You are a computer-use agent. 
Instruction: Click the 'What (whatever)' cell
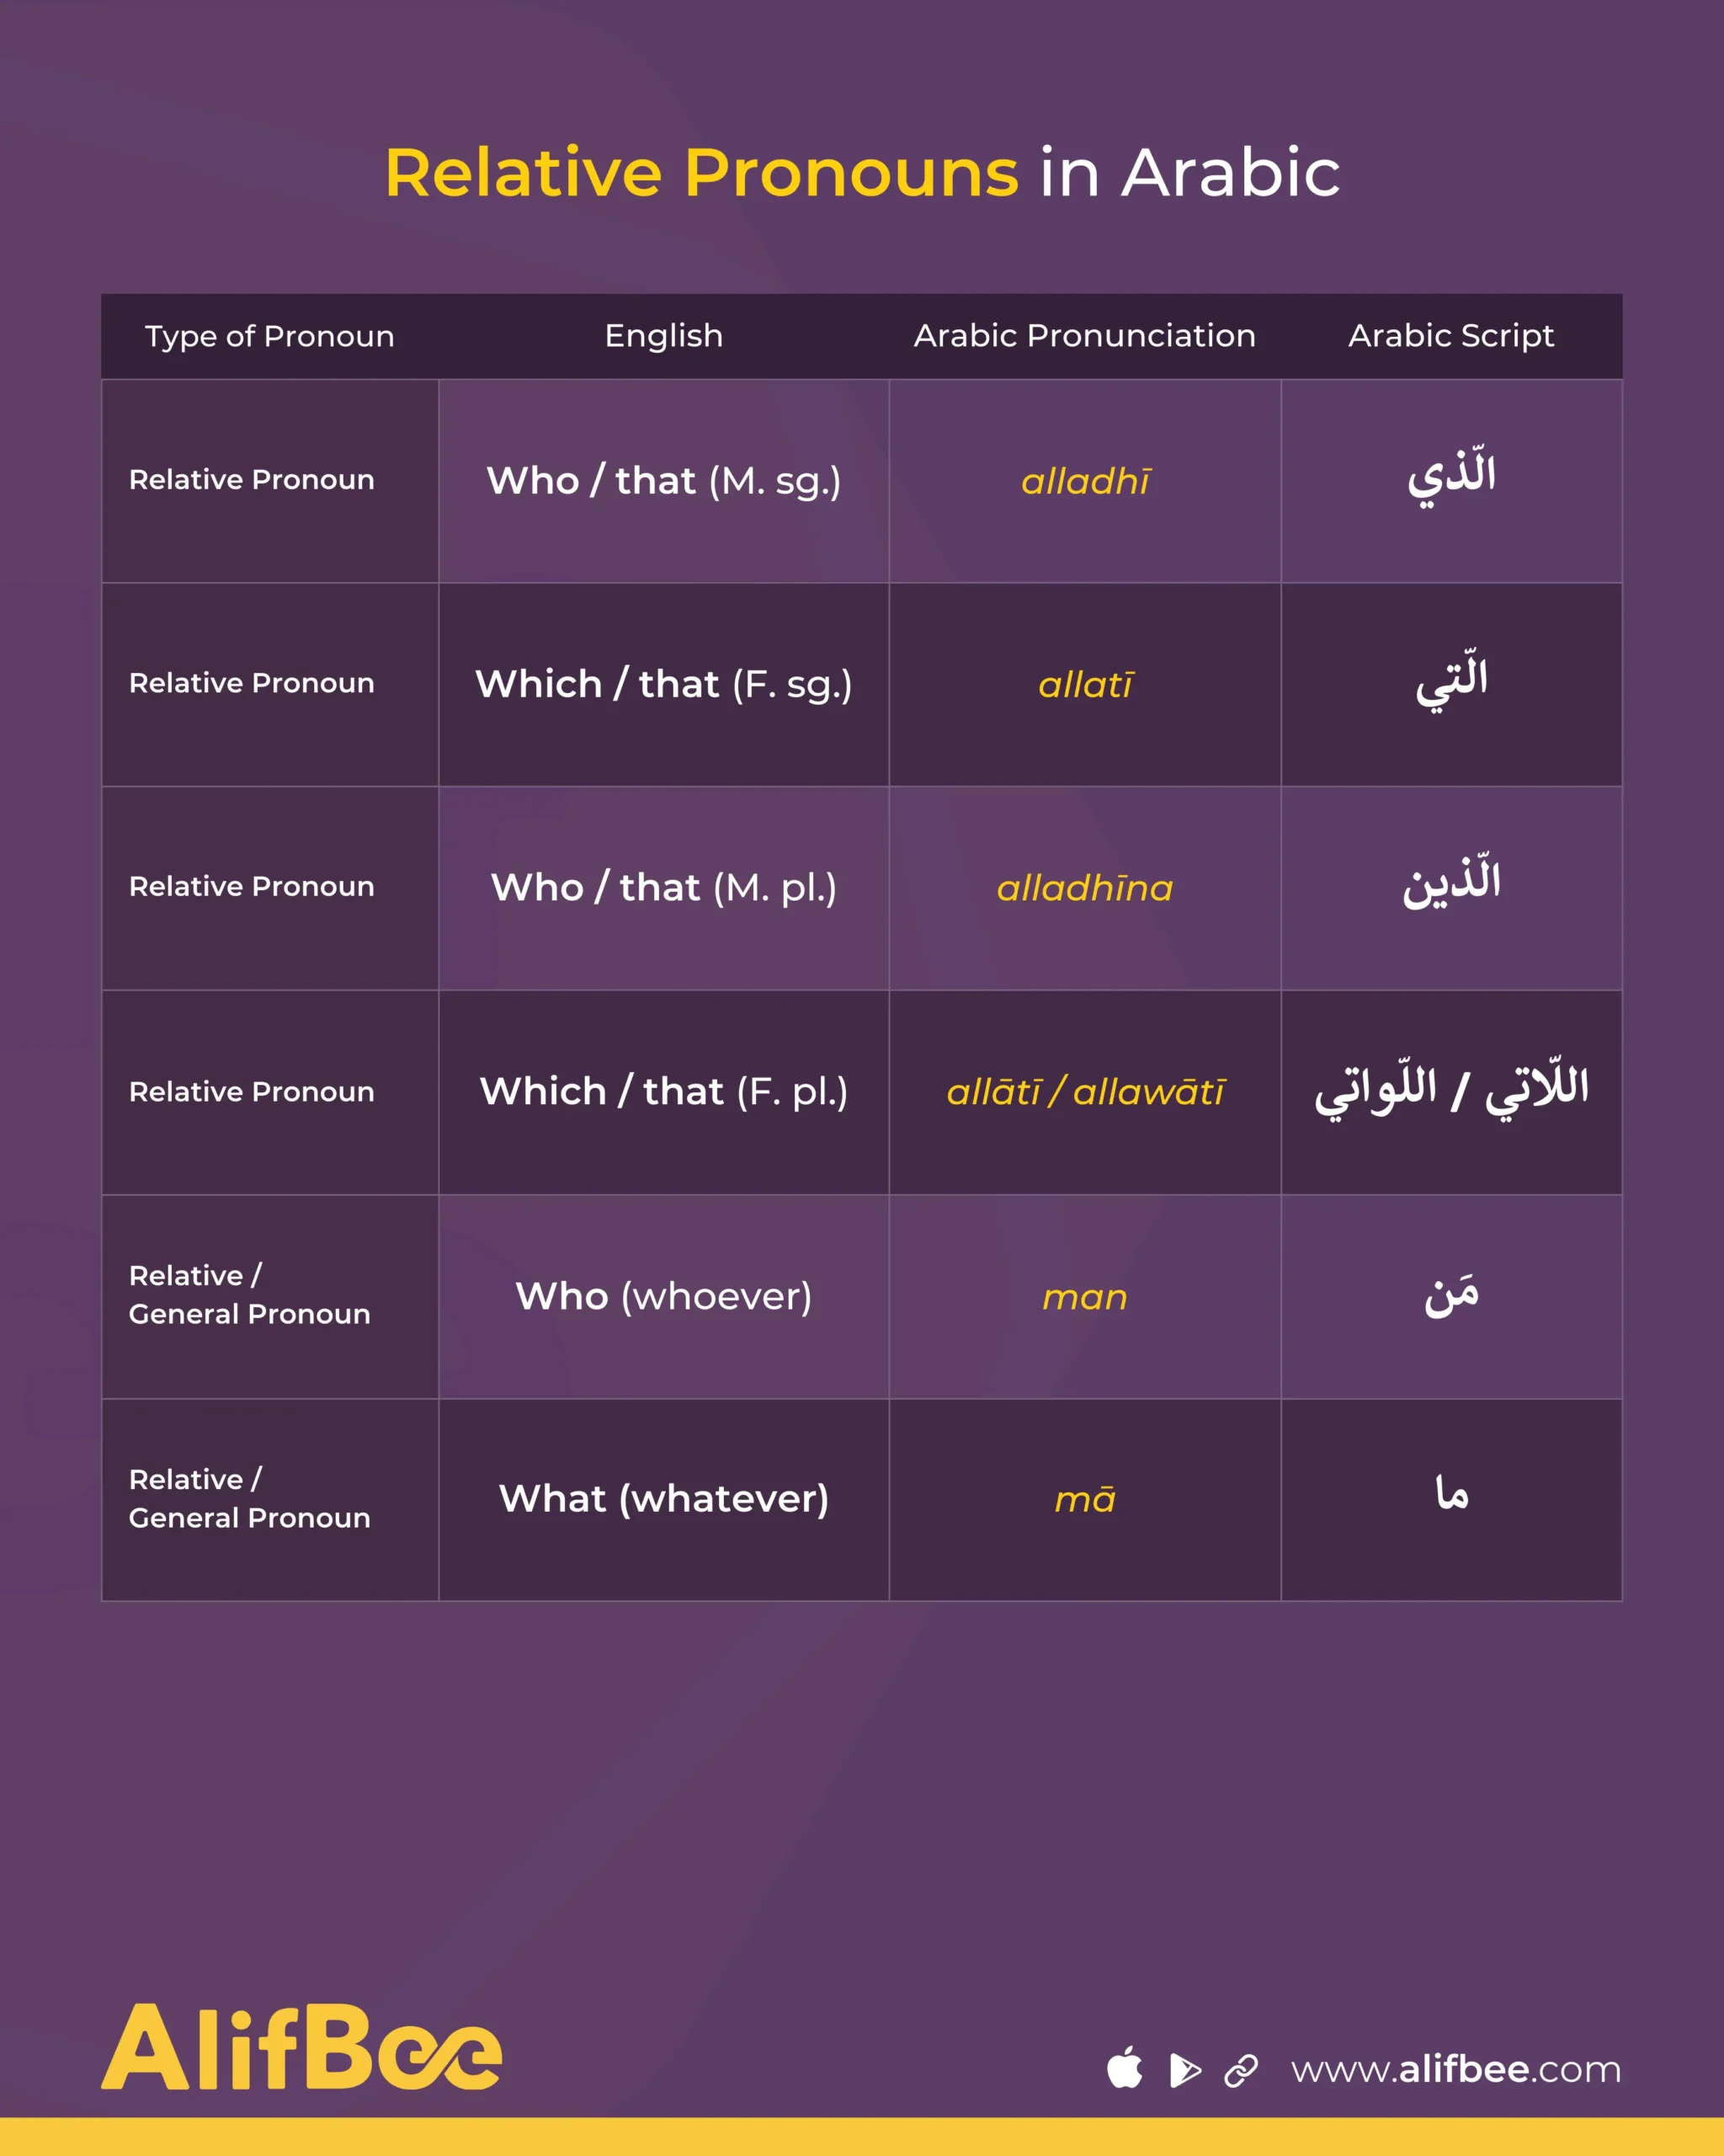pos(663,1499)
